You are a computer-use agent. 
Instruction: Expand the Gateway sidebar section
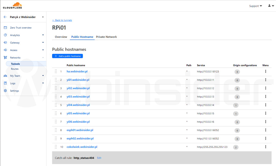pyautogui.click(x=43, y=43)
